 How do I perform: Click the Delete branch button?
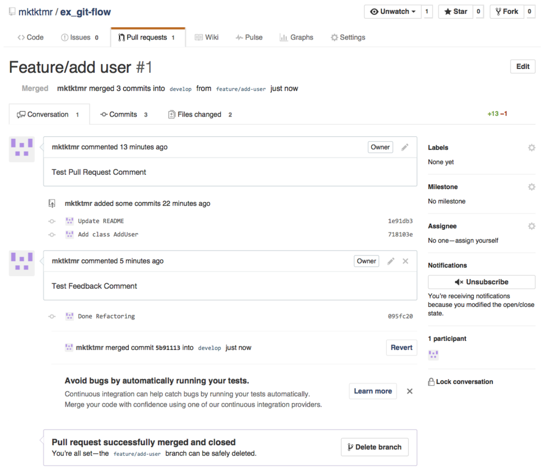click(x=374, y=447)
